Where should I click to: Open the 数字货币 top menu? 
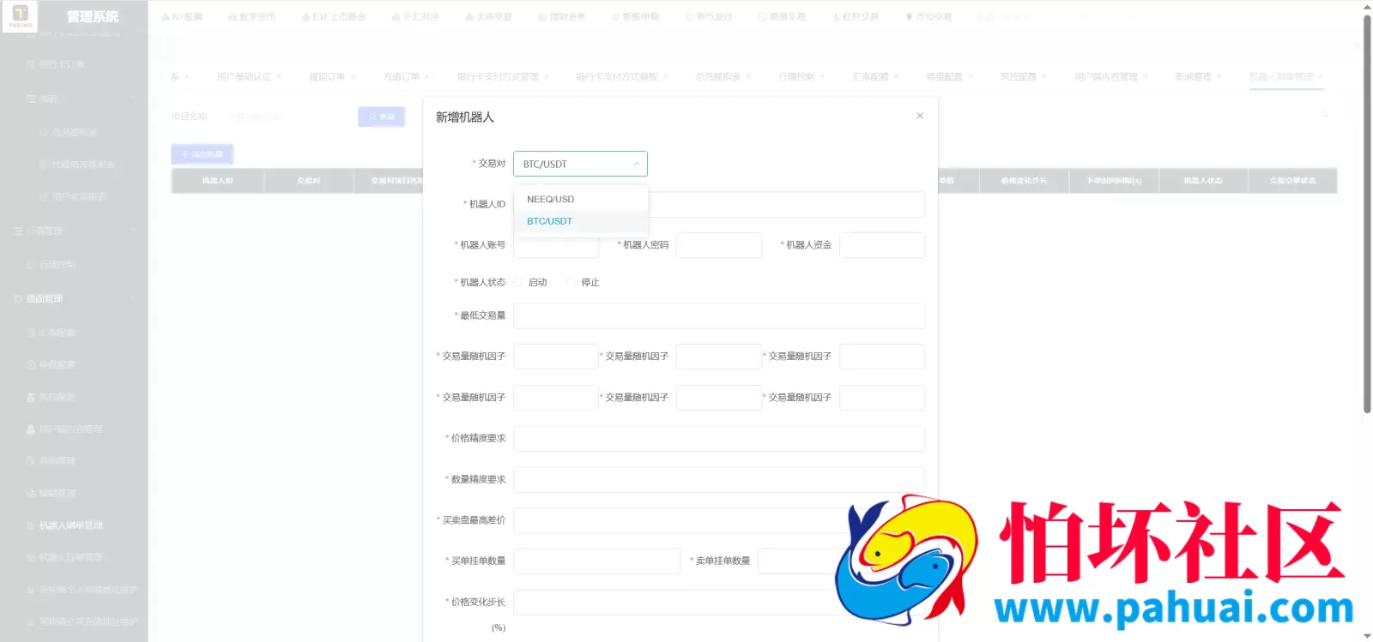(x=251, y=16)
